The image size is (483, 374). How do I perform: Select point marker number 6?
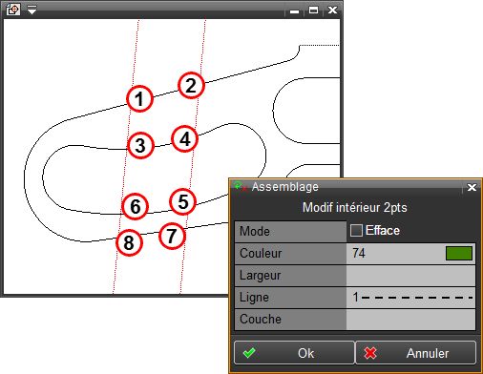click(x=135, y=206)
